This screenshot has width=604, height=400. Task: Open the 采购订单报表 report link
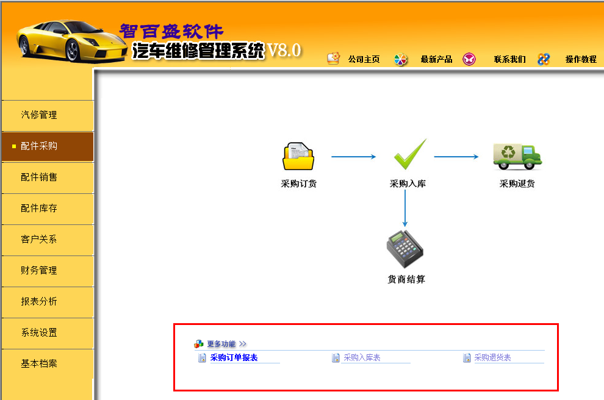[234, 358]
